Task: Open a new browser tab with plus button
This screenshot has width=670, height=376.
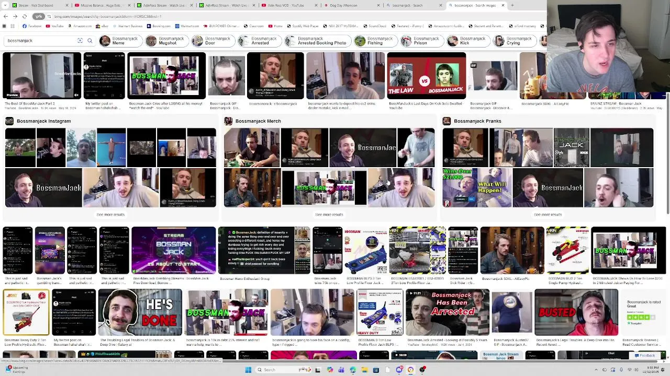Action: tap(512, 5)
